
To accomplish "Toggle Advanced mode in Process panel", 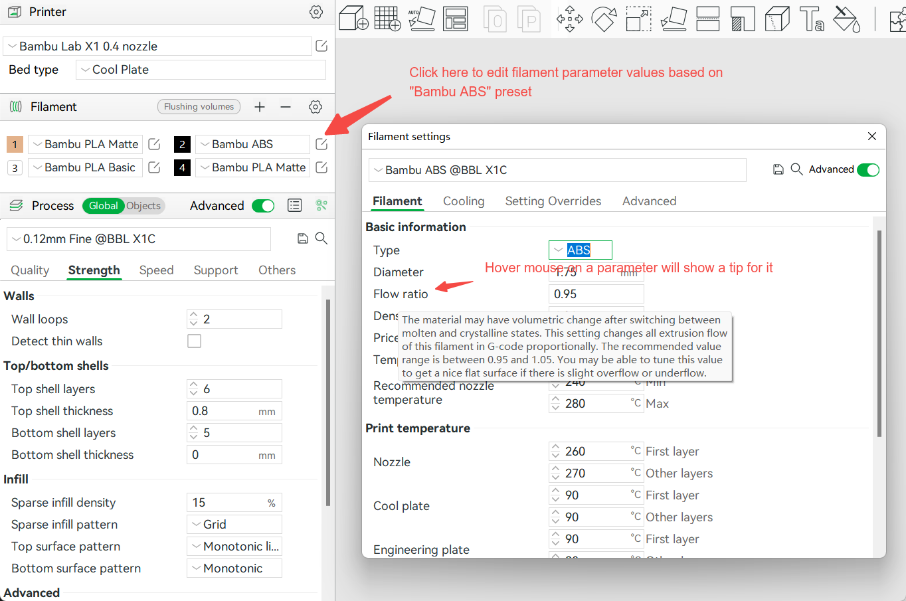I will pos(264,206).
